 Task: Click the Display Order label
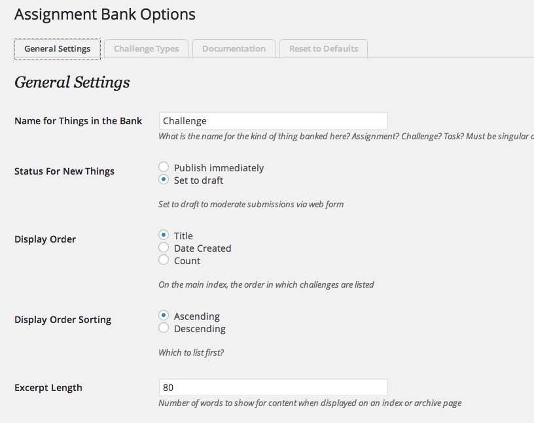(43, 239)
